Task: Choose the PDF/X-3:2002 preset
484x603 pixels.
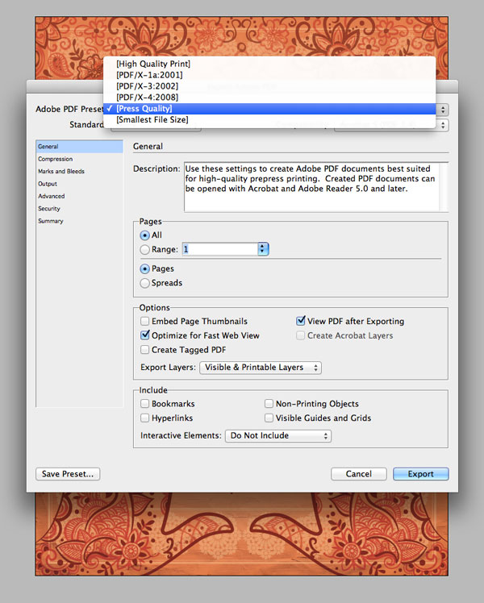Action: [269, 86]
